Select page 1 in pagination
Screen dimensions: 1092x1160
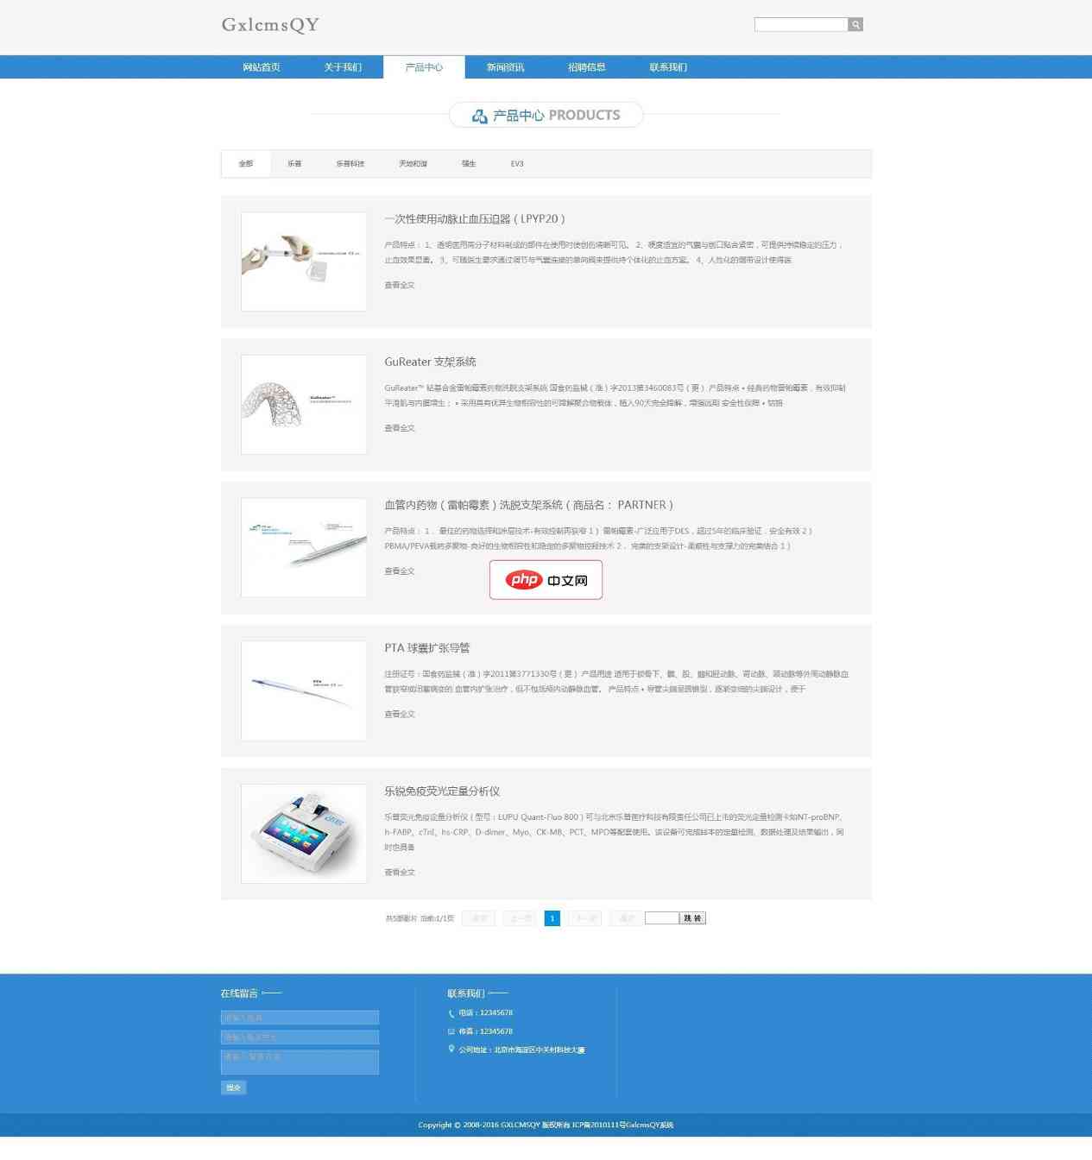(552, 918)
